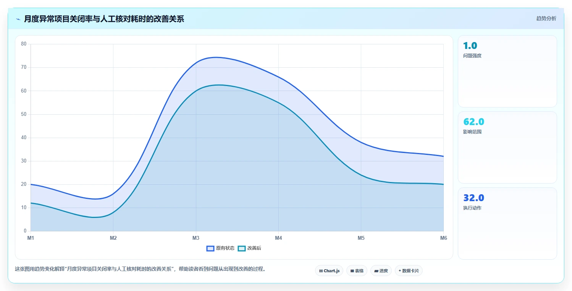Viewport: 572px width, 291px height.
Task: Toggle the 改善后 legend swatch
Action: click(x=241, y=248)
